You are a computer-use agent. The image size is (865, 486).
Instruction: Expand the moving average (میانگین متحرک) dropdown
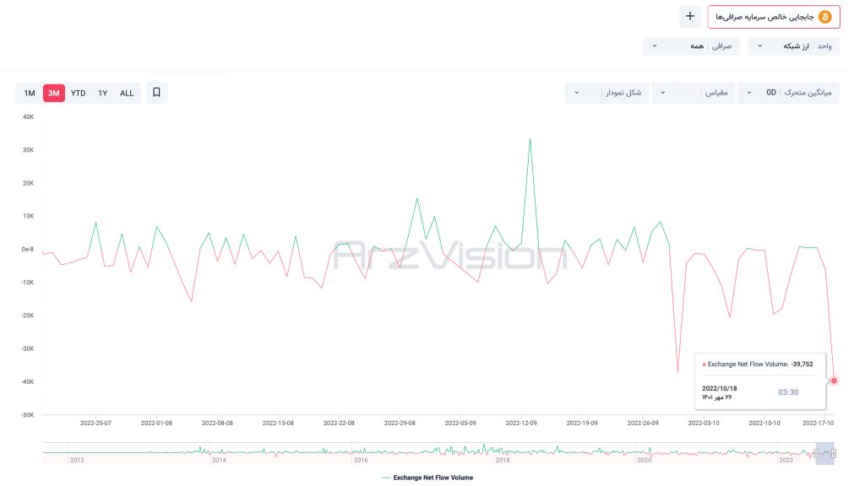[787, 93]
